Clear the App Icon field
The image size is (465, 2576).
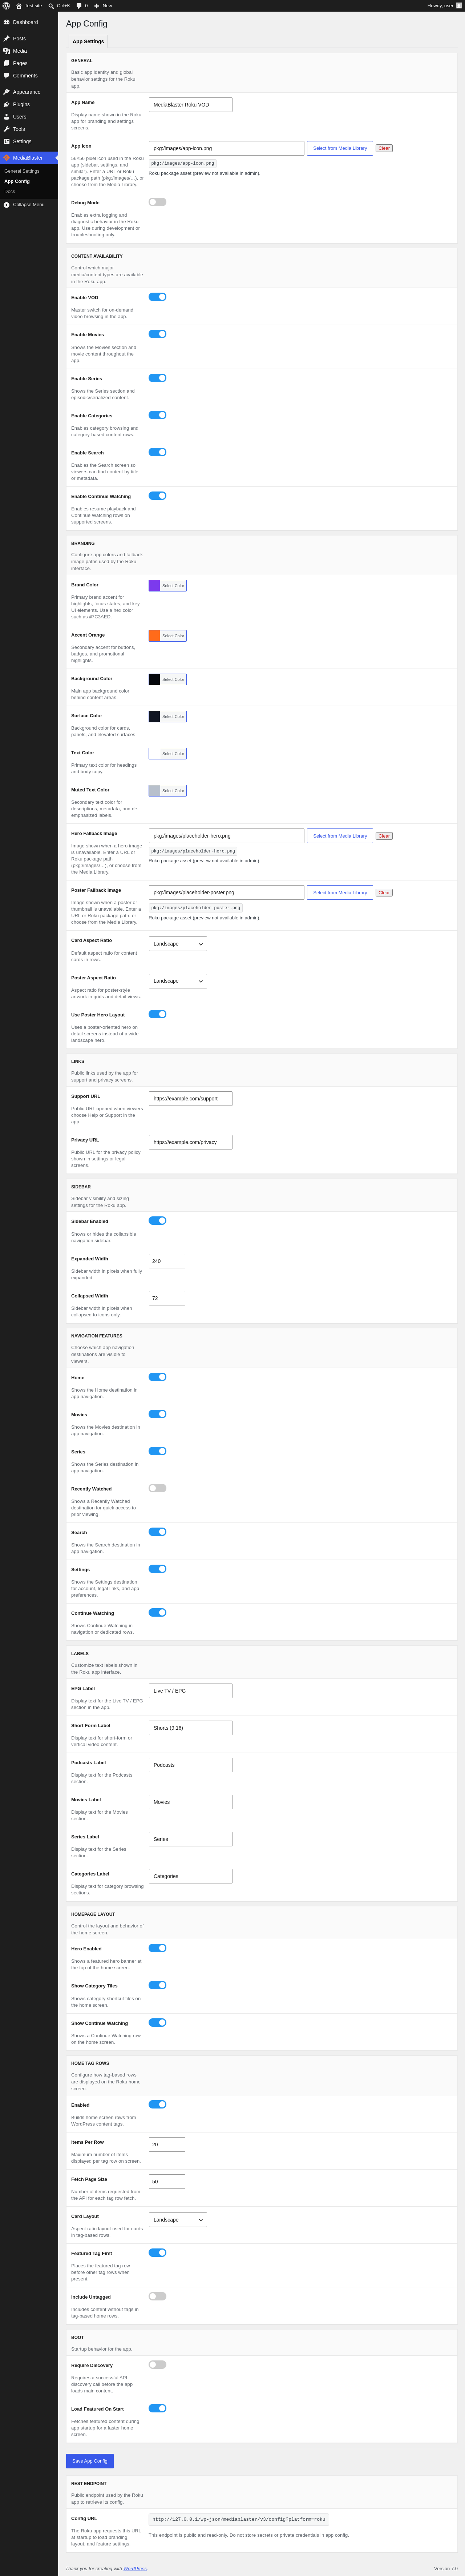coord(384,148)
